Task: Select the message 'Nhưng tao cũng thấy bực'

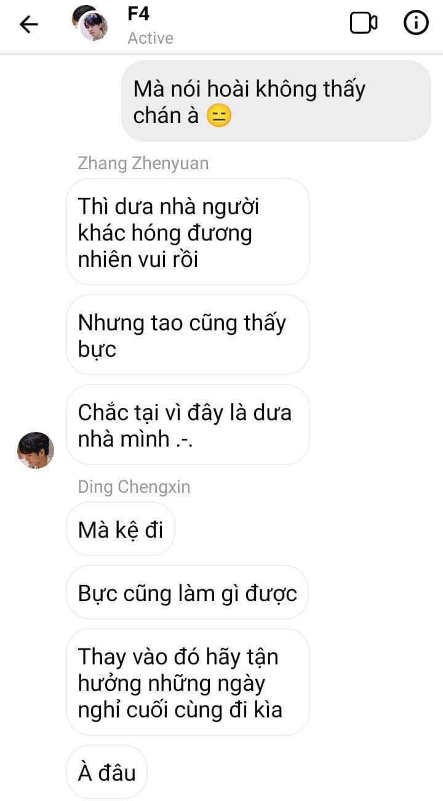Action: click(188, 335)
